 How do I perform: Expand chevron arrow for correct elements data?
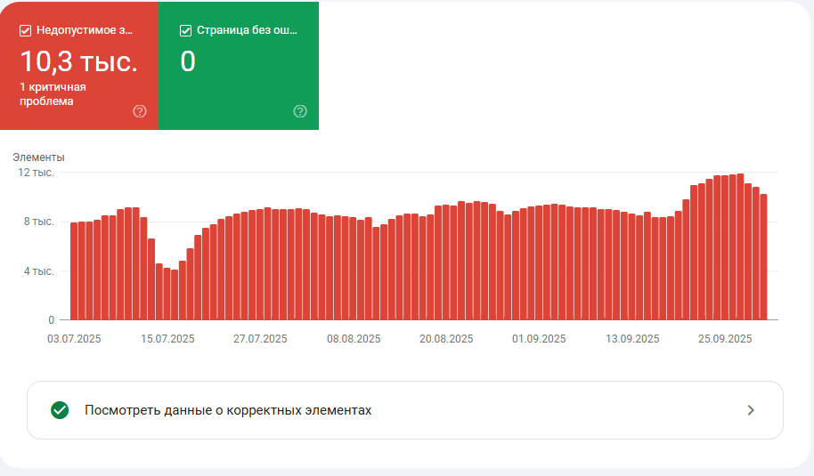point(751,410)
